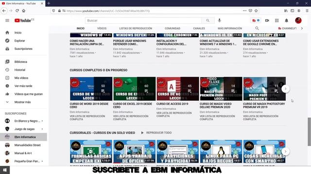Open the Firefox account icon

tap(299, 11)
